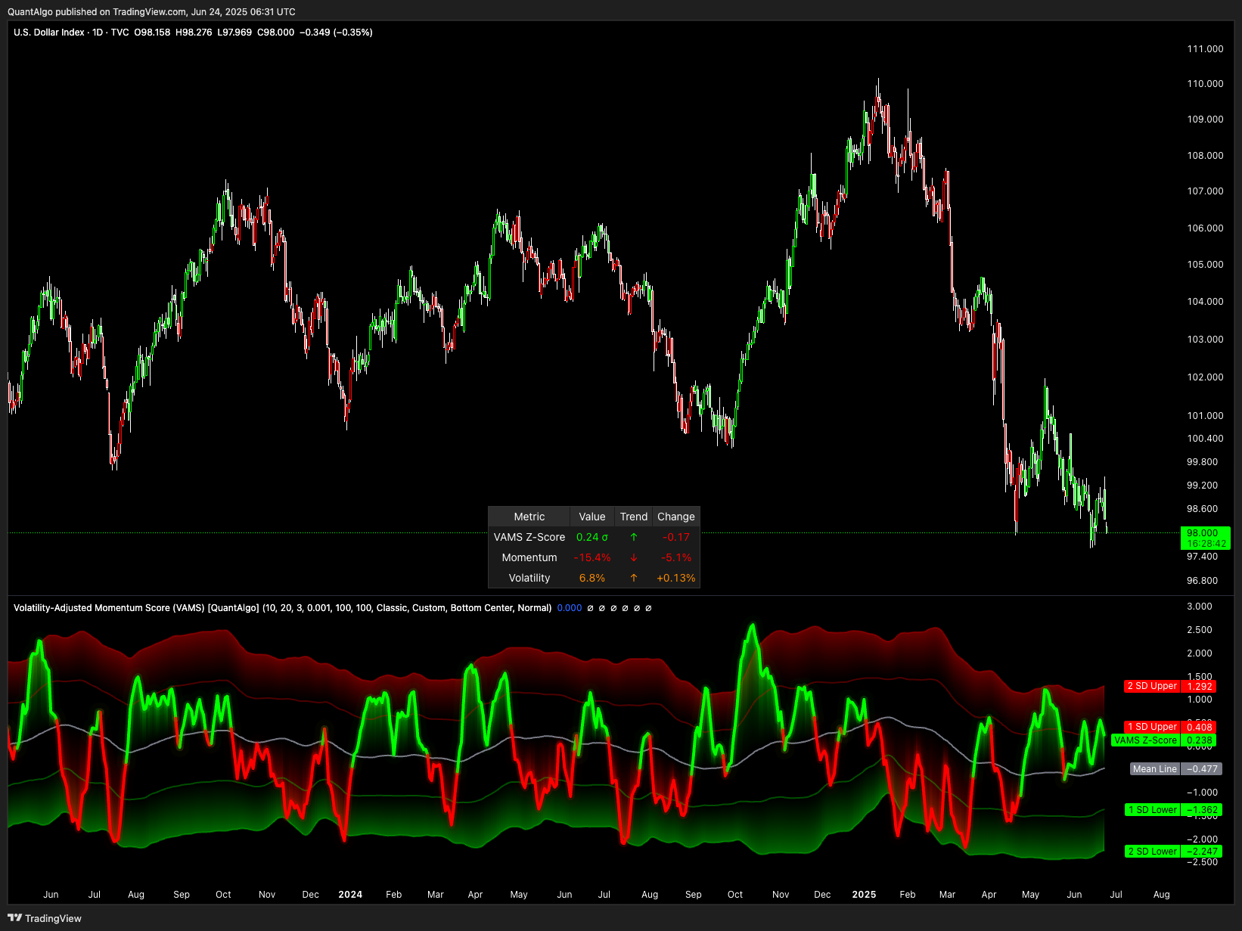The image size is (1242, 931).
Task: Click the 0.24 σ value cell
Action: [x=592, y=537]
